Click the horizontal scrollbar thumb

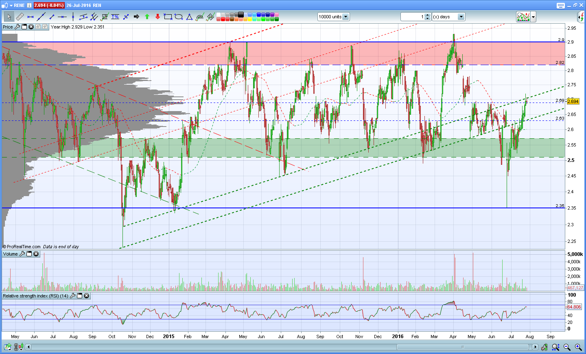pyautogui.click(x=463, y=347)
